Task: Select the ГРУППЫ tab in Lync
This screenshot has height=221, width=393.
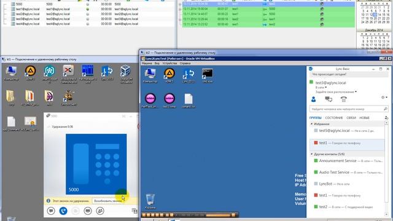Action: 315,117
